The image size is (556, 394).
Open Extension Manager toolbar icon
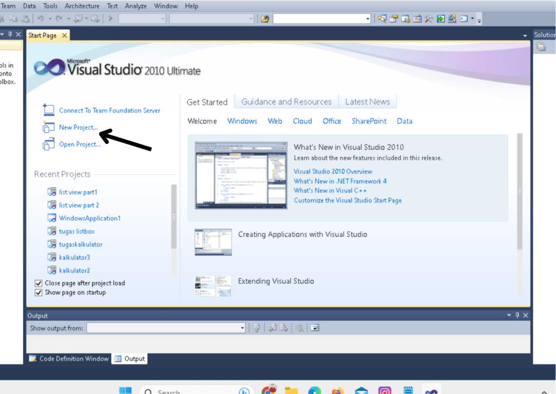[x=452, y=19]
